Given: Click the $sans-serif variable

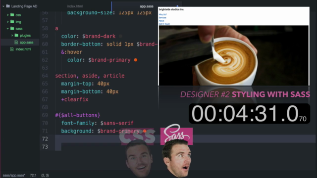Looking at the screenshot, I should [x=117, y=123].
